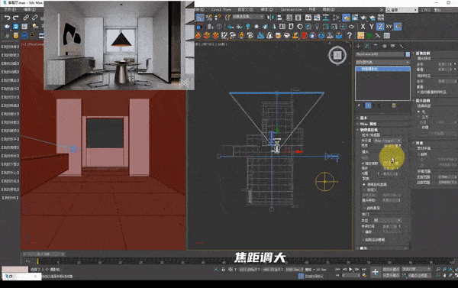The image size is (458, 288).
Task: Click the large Set Keys plus button
Action: [x=376, y=273]
